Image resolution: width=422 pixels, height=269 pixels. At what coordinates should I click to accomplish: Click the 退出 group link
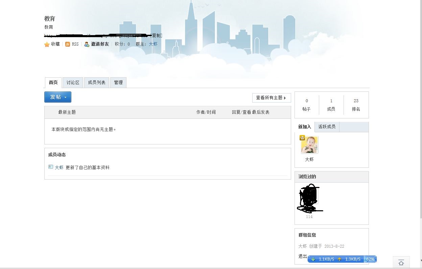(x=303, y=256)
